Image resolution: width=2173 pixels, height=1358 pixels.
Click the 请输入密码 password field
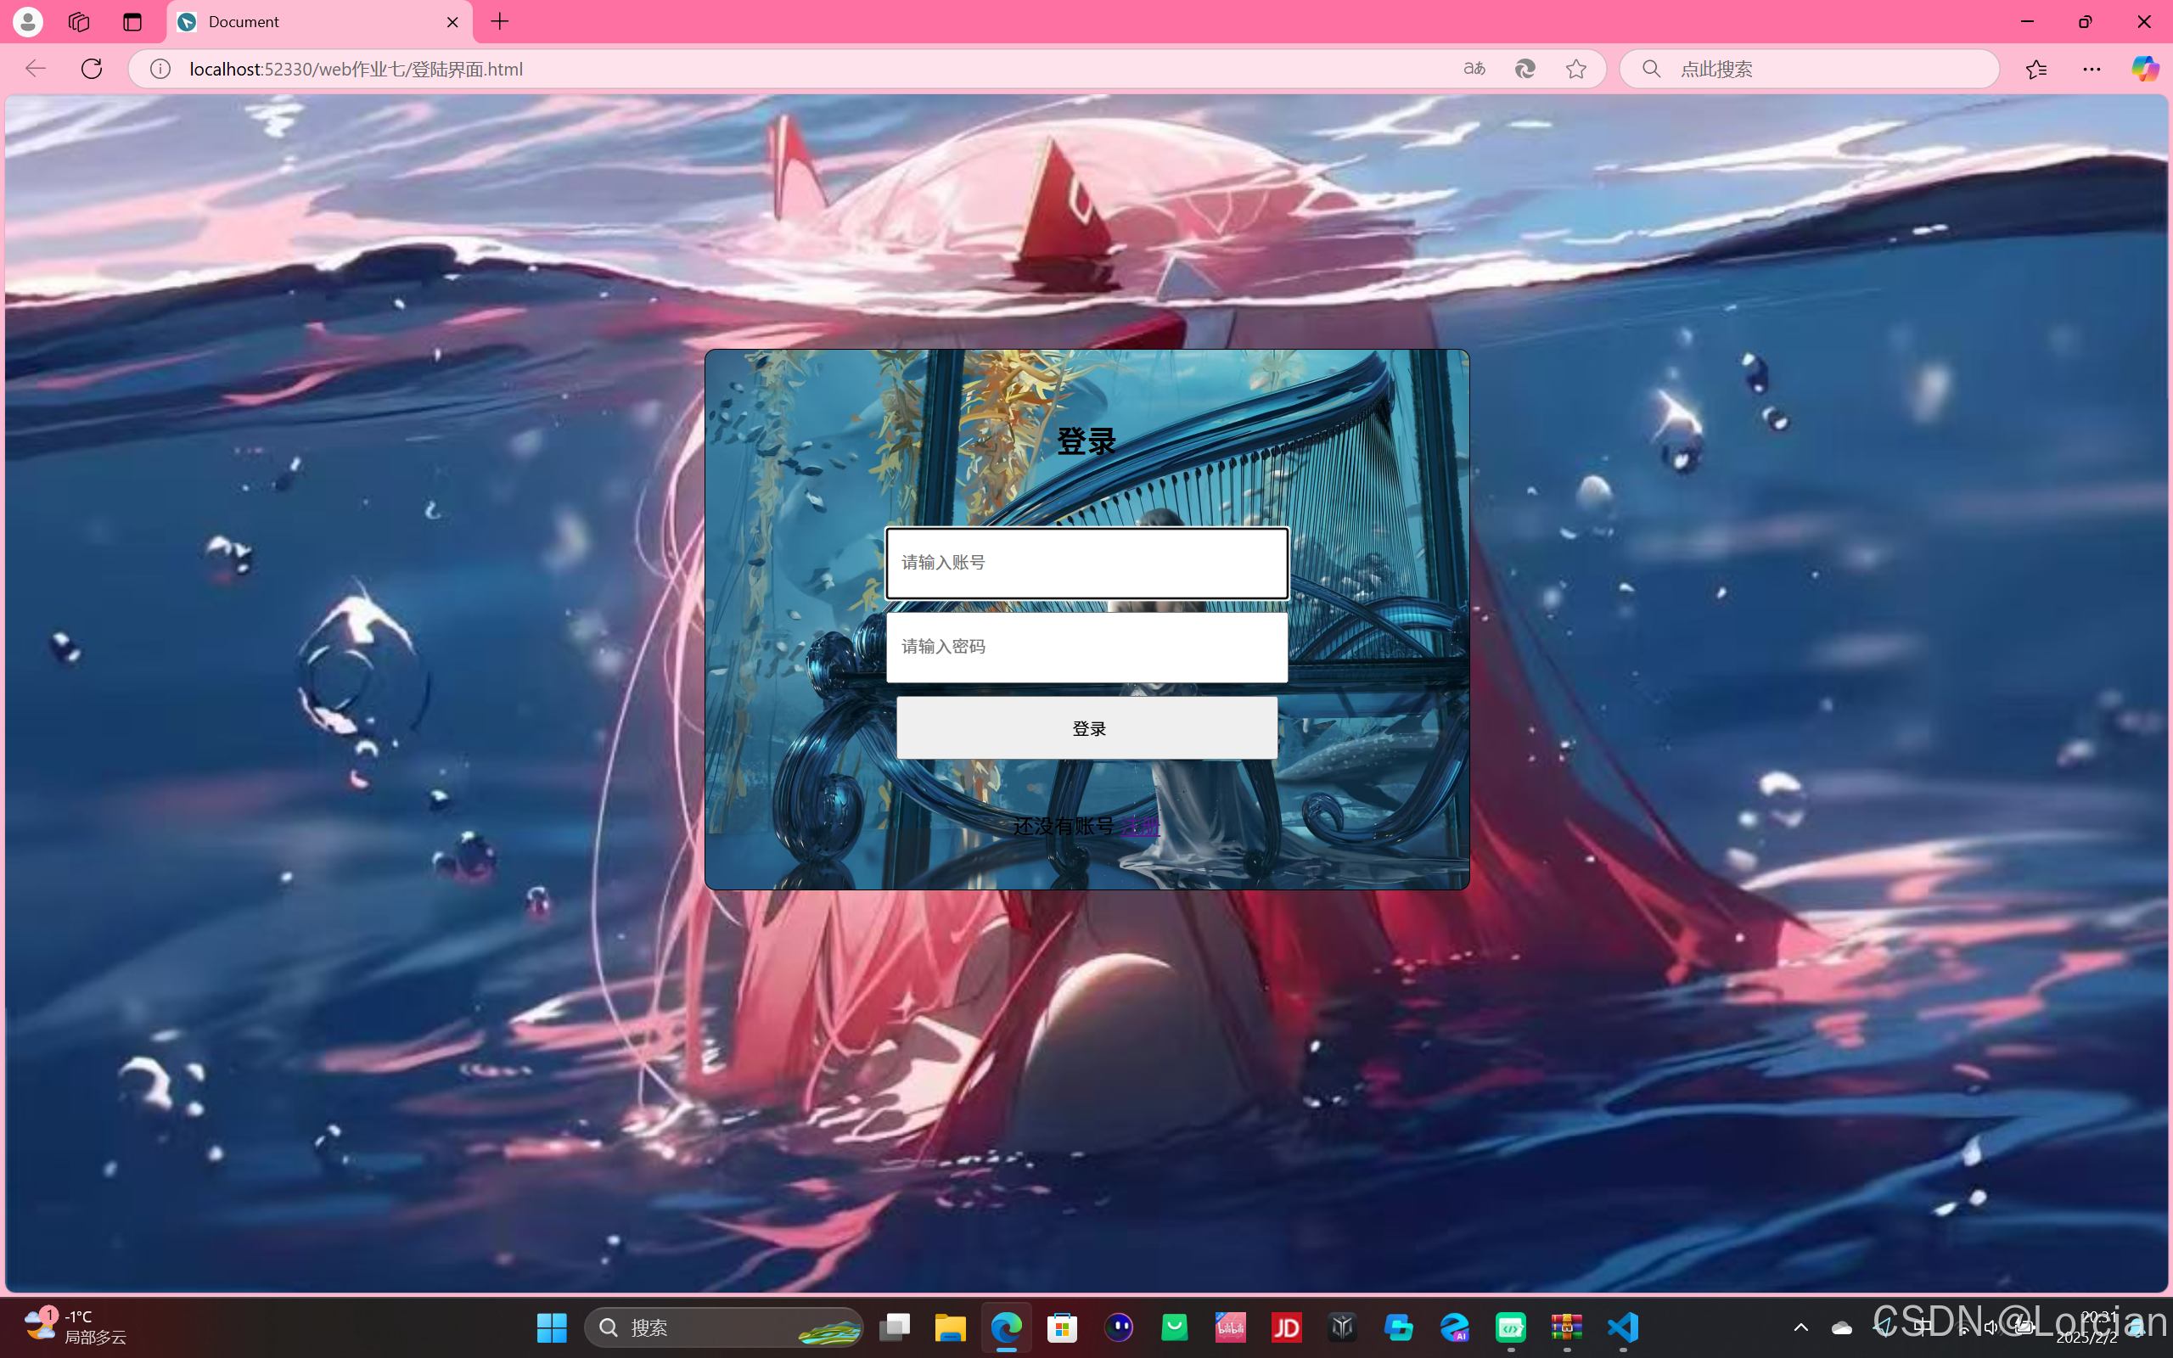[x=1086, y=647]
